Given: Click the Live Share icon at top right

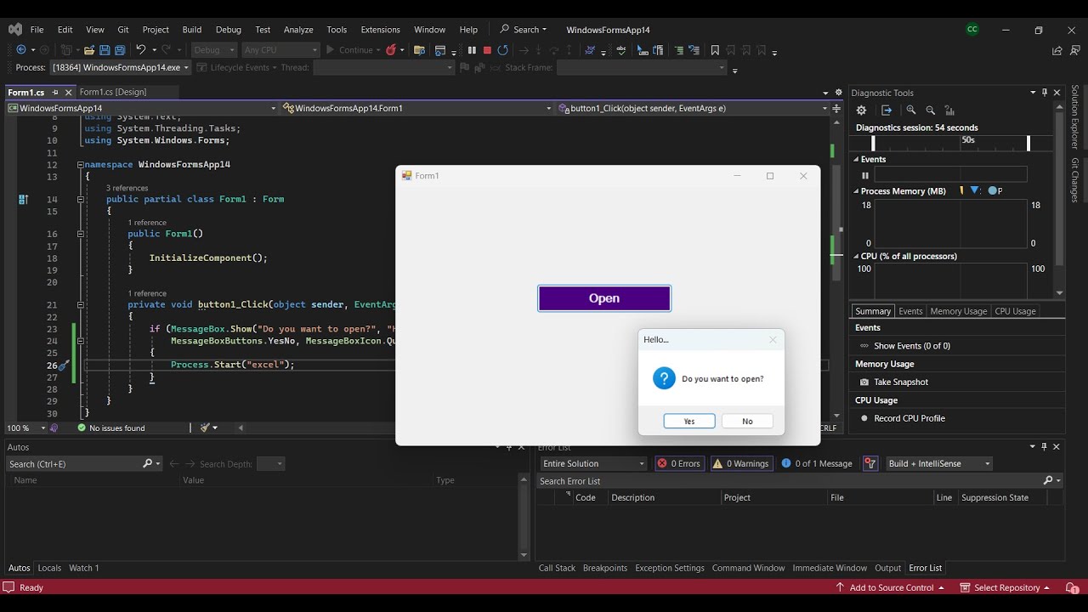Looking at the screenshot, I should click(x=1057, y=50).
